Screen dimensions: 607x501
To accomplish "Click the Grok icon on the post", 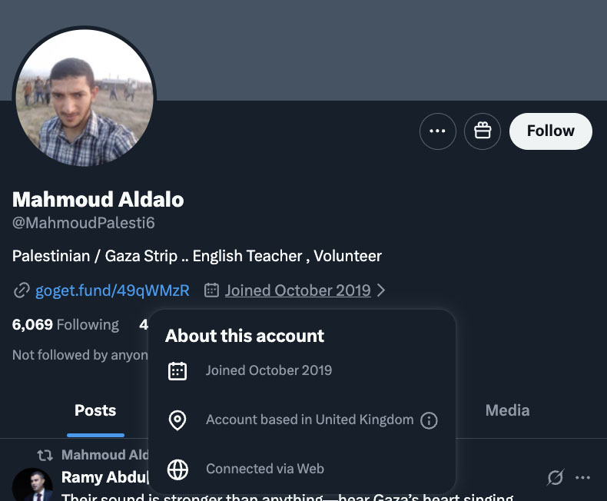I will pos(555,478).
